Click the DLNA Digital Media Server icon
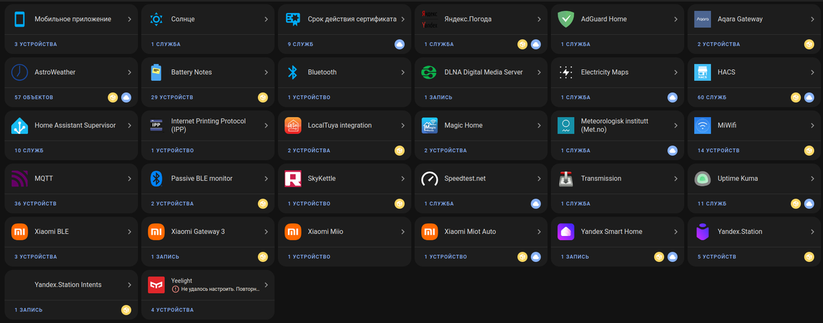Image resolution: width=823 pixels, height=323 pixels. [429, 72]
